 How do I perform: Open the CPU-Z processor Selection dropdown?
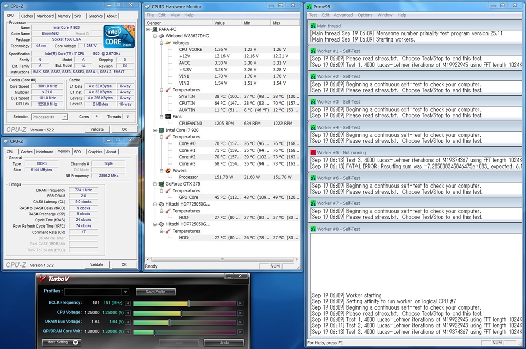tap(65, 117)
